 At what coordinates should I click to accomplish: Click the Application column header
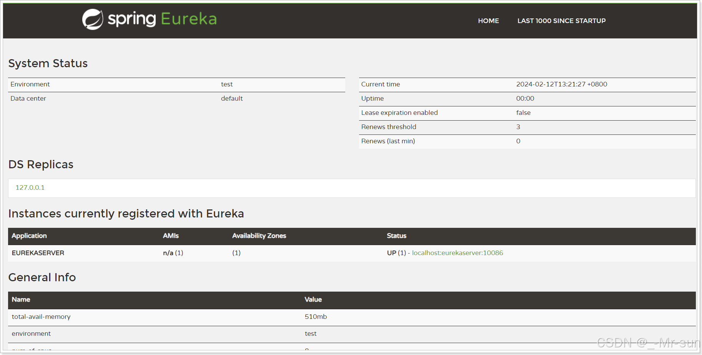point(29,236)
